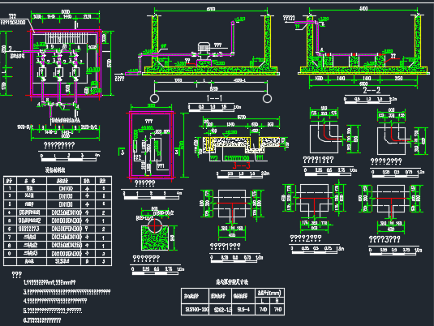Click the green "C15" concrete label in section 3--3
This screenshot has width=434, height=326.
click(x=236, y=158)
